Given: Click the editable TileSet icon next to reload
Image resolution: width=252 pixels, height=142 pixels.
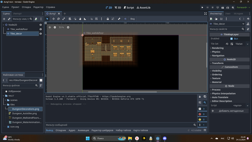Looking at the screenshot, I should click(232, 44).
